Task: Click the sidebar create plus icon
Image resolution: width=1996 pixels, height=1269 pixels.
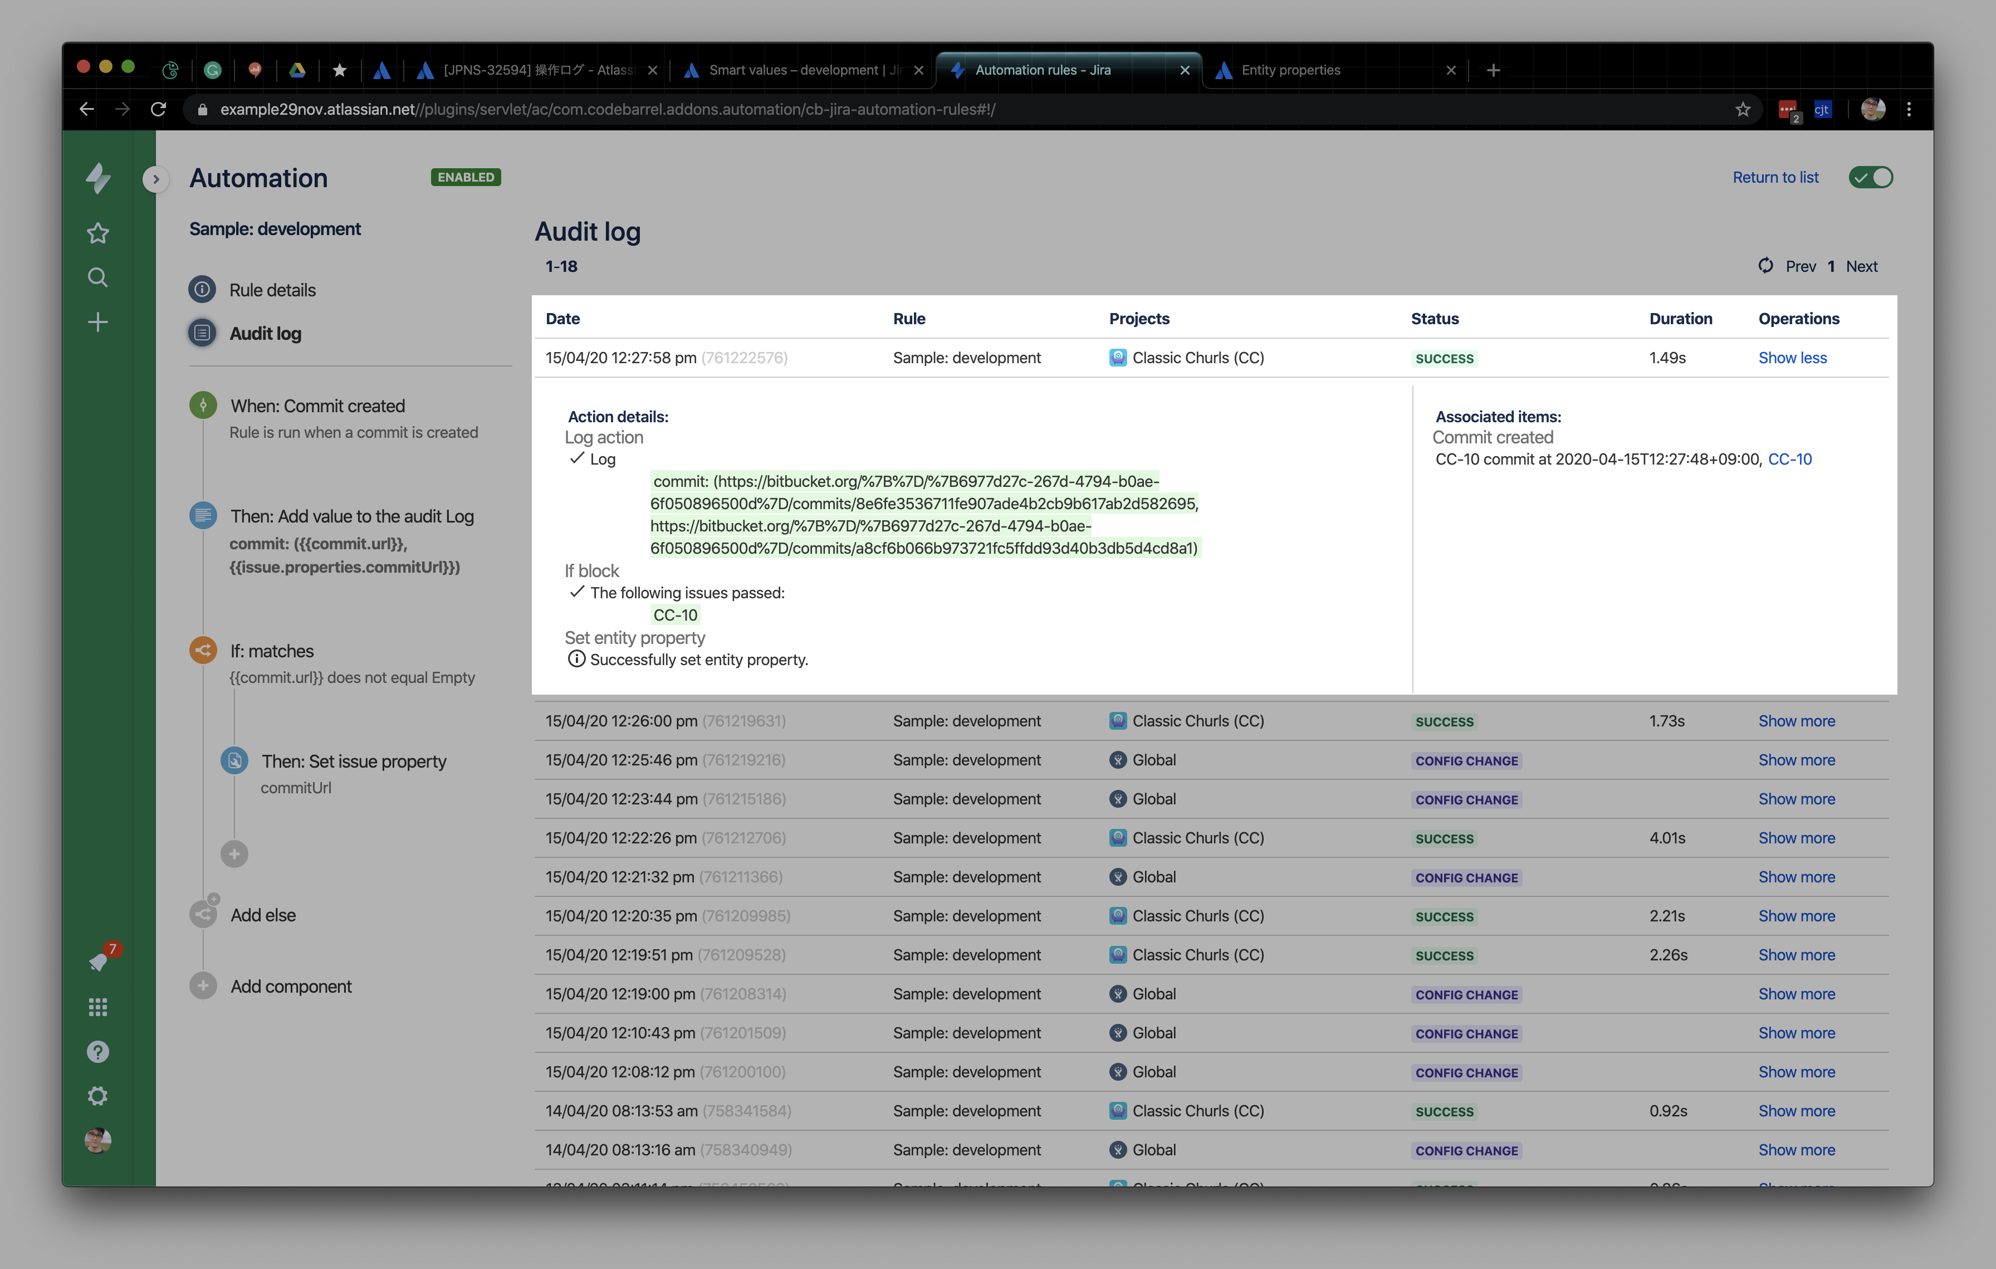Action: (x=98, y=321)
